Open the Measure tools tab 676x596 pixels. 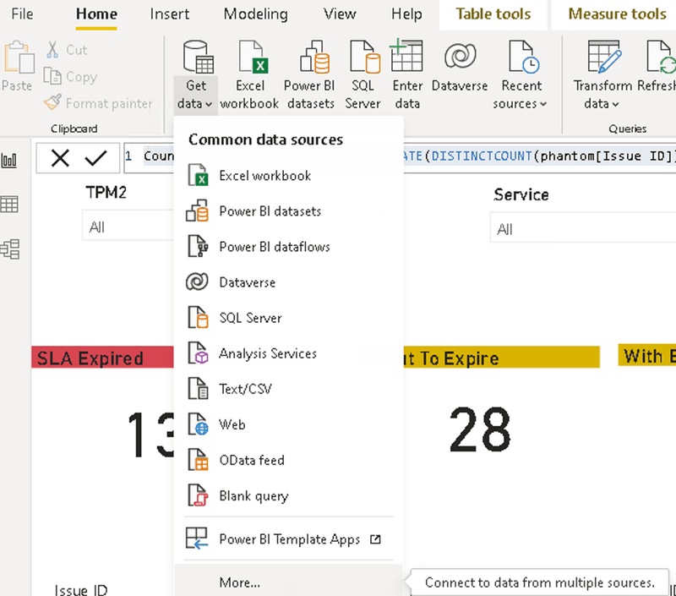pos(616,14)
